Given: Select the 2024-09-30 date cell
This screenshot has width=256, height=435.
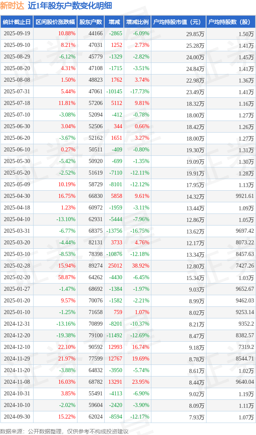Looking at the screenshot, I should pyautogui.click(x=17, y=417).
